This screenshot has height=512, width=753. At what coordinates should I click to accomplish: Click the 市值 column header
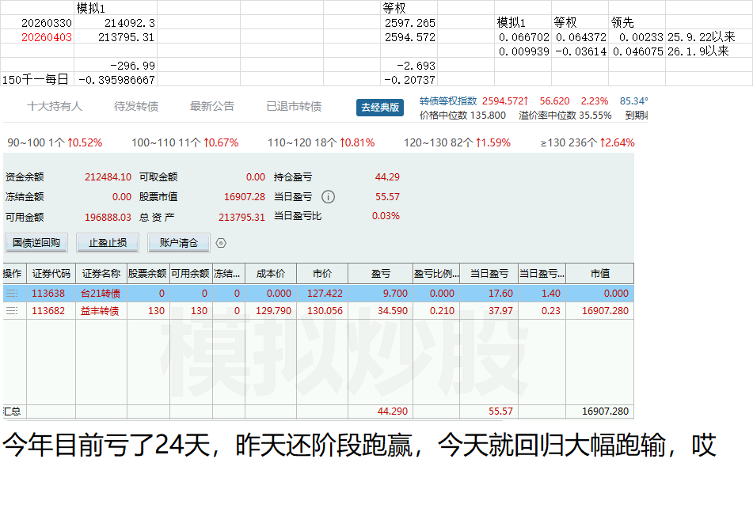coord(599,274)
